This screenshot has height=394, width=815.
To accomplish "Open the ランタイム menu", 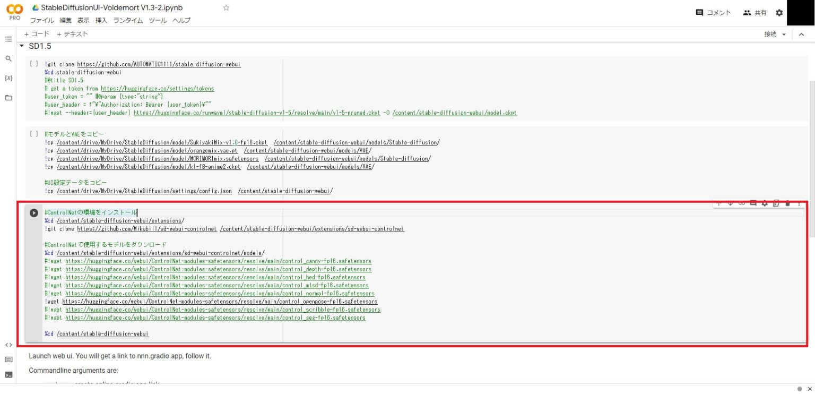I will pos(128,20).
